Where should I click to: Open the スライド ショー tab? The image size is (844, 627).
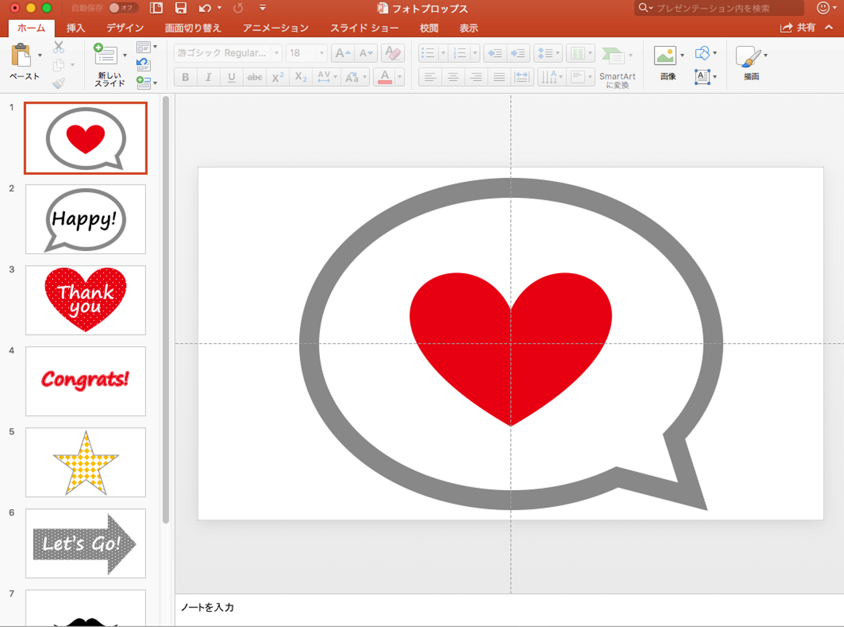tap(364, 28)
